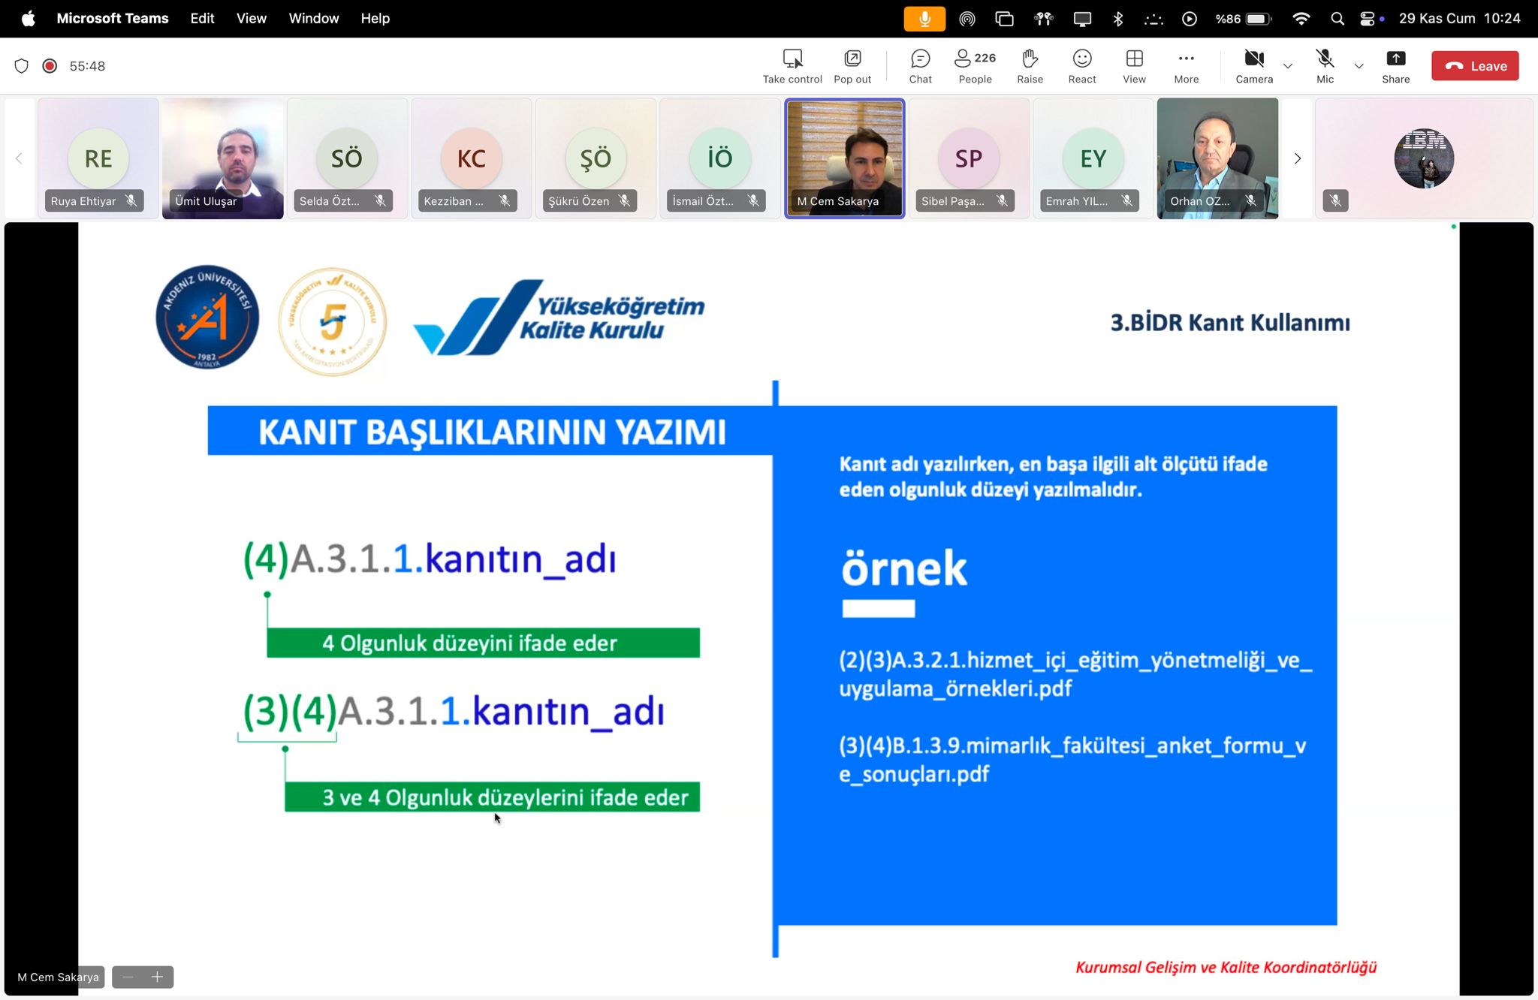
Task: Open the Apple menu
Action: click(x=28, y=18)
